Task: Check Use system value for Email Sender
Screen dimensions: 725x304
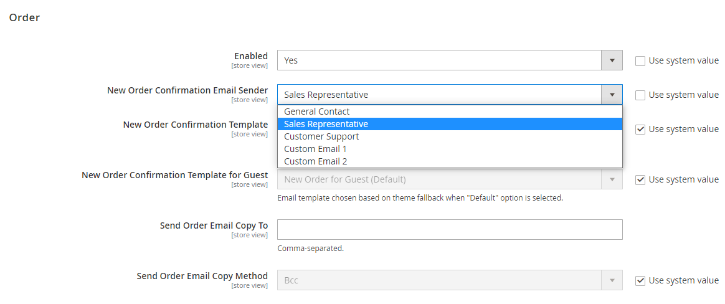Action: point(640,95)
